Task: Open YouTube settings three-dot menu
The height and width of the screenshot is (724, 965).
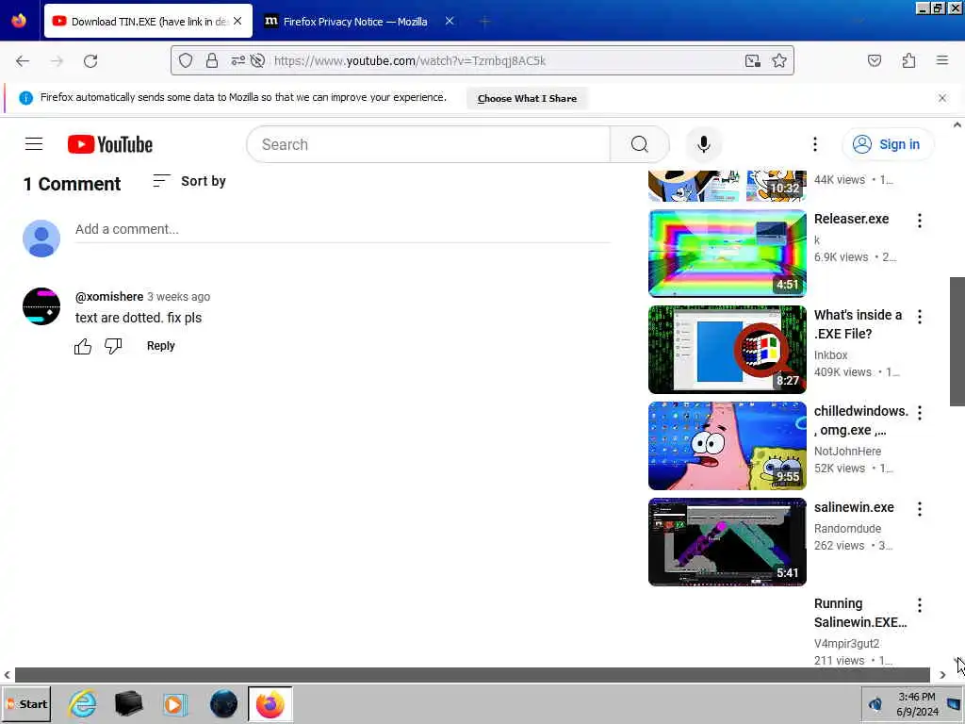Action: point(815,144)
